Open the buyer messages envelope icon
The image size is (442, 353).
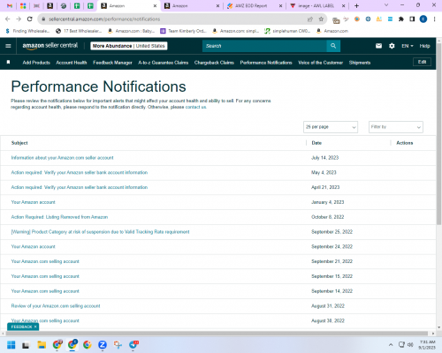378,46
